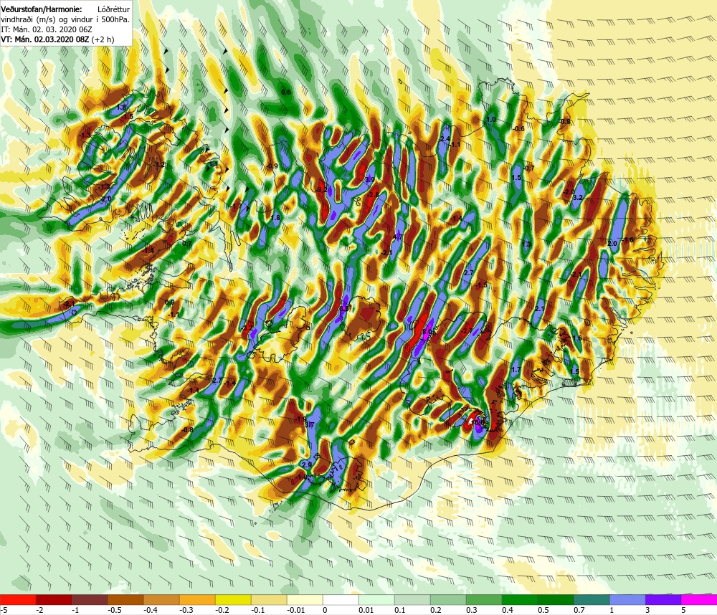The image size is (717, 615).
Task: Click the 'vindhraði (m/s) og vindur í 500hPa.' line
Action: point(65,19)
